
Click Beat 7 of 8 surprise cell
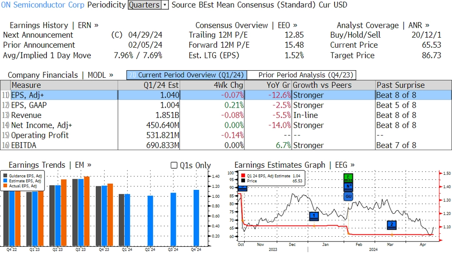tap(396, 145)
